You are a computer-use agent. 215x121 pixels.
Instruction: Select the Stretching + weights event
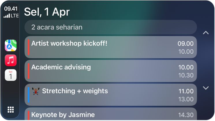[x=111, y=95]
